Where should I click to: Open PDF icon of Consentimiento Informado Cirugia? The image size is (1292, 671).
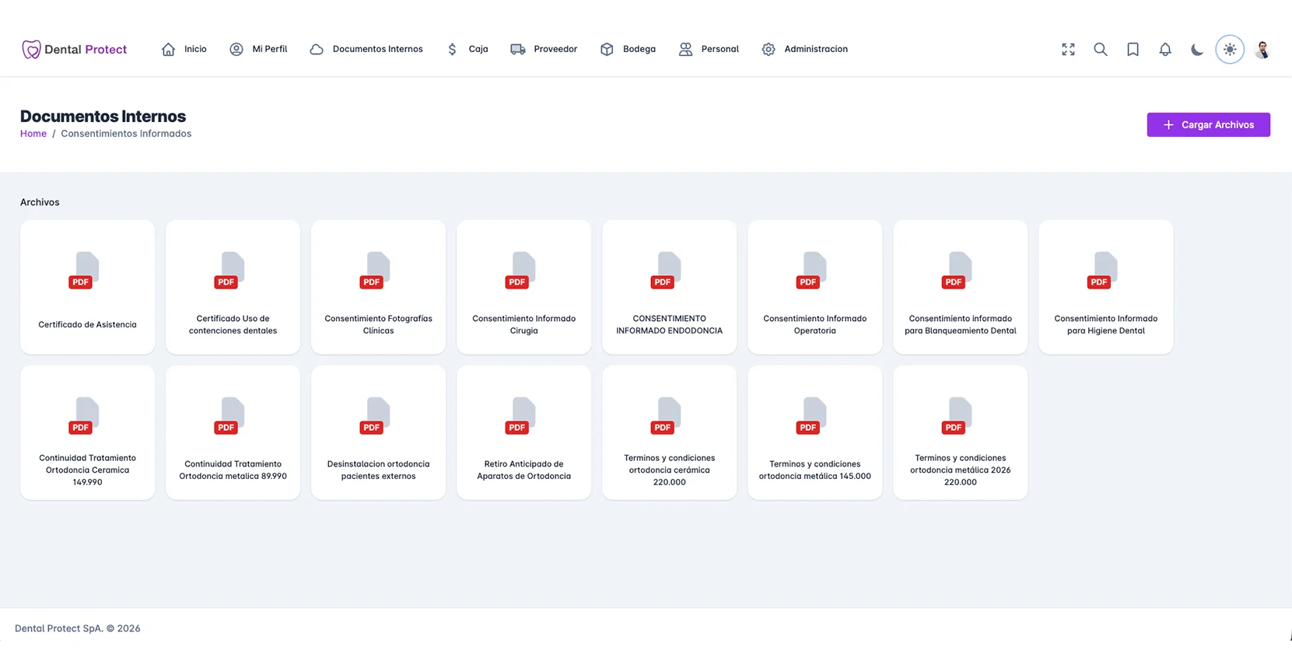pyautogui.click(x=520, y=271)
